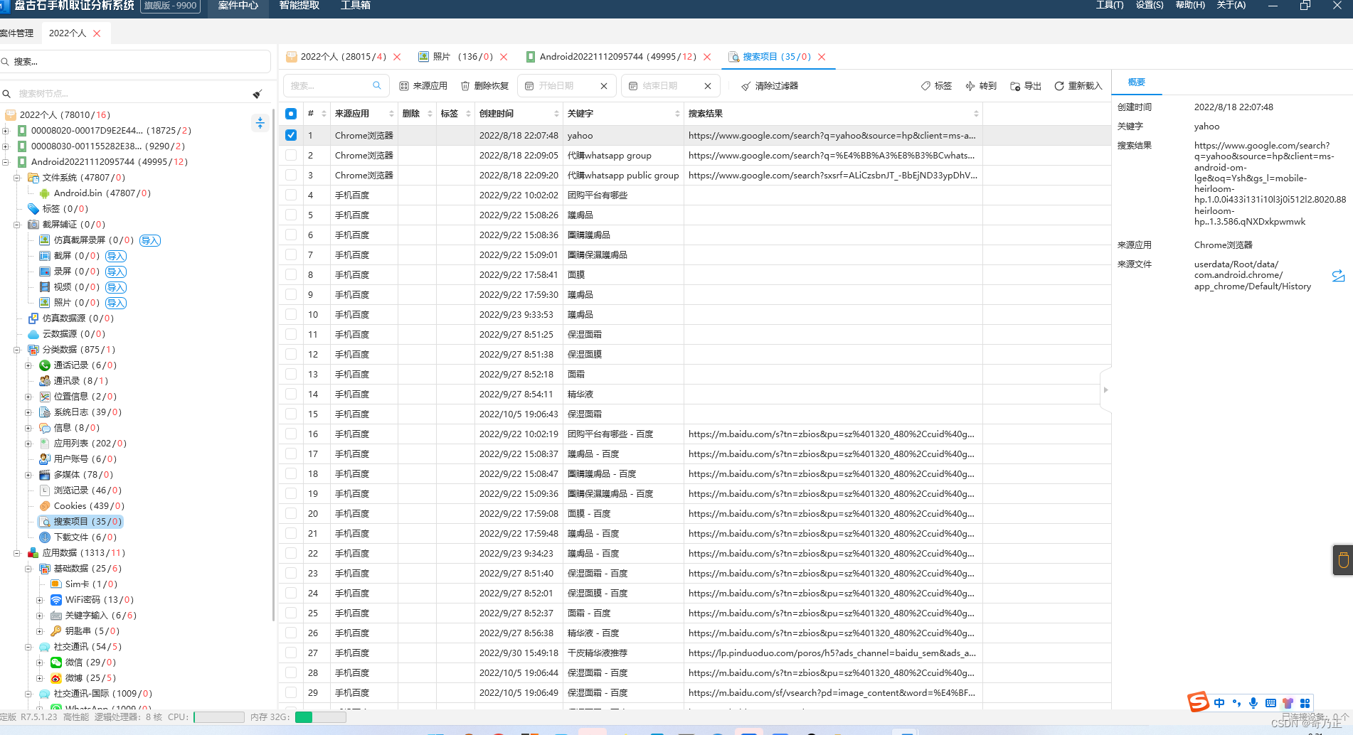The image size is (1353, 735).
Task: Click the 删除恢复 trash icon
Action: 465,86
